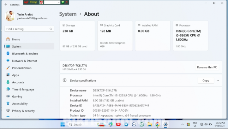Open WhatsApp from the taskbar
228x129 pixels.
click(x=142, y=124)
